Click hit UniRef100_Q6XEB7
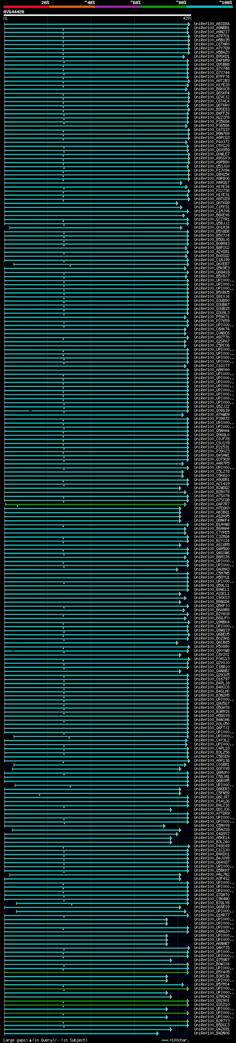This screenshot has width=236, height=1043. coord(212,264)
